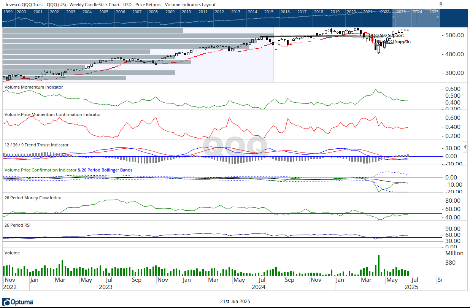The height and width of the screenshot is (308, 470).
Task: Select the 480 QQQ Support annotation
Action: coord(393,41)
